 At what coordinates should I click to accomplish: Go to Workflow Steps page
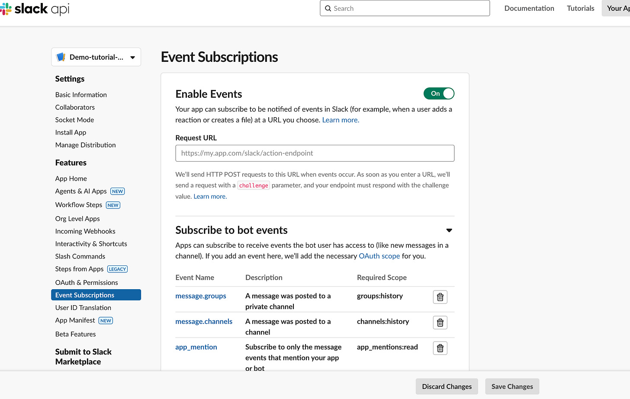click(79, 205)
